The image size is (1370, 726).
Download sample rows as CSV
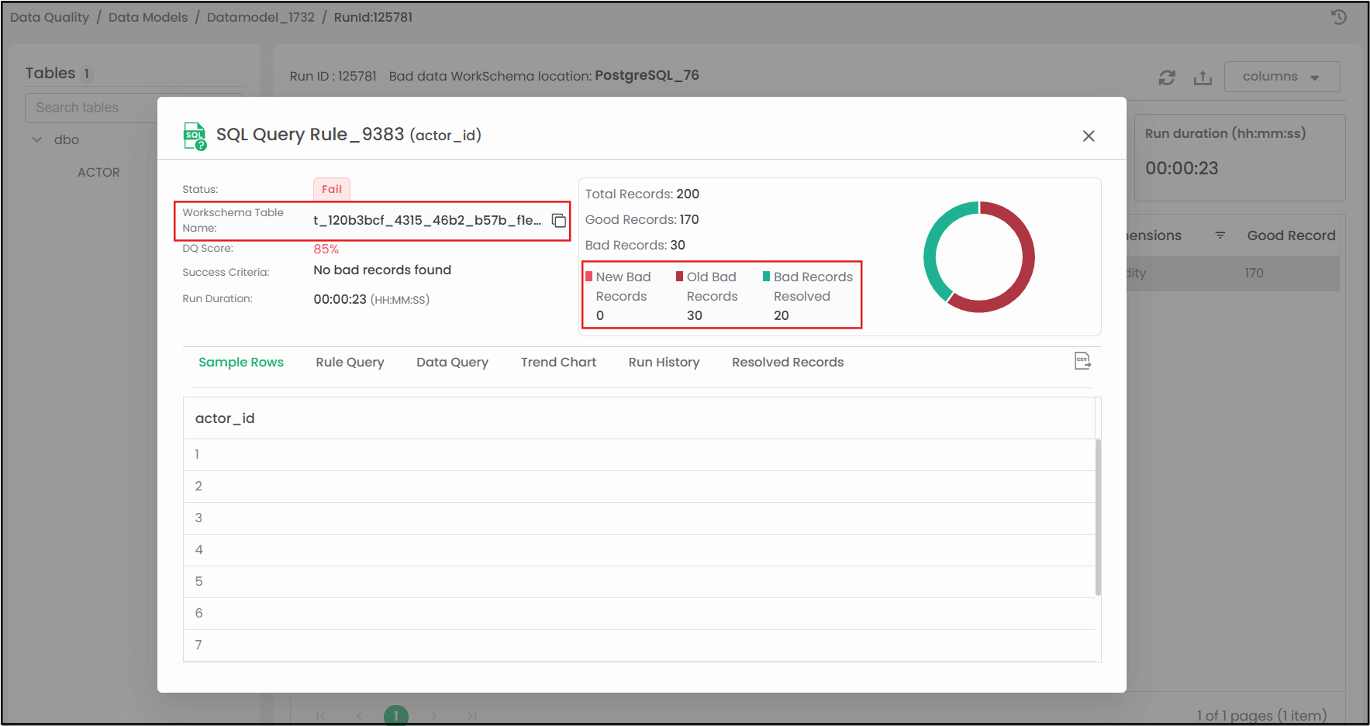click(1082, 361)
